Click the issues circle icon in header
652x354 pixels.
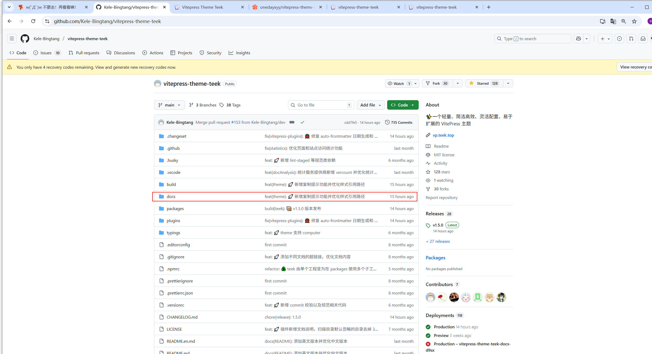click(x=619, y=39)
